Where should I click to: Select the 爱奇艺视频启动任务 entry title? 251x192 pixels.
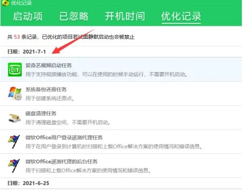click(x=49, y=65)
